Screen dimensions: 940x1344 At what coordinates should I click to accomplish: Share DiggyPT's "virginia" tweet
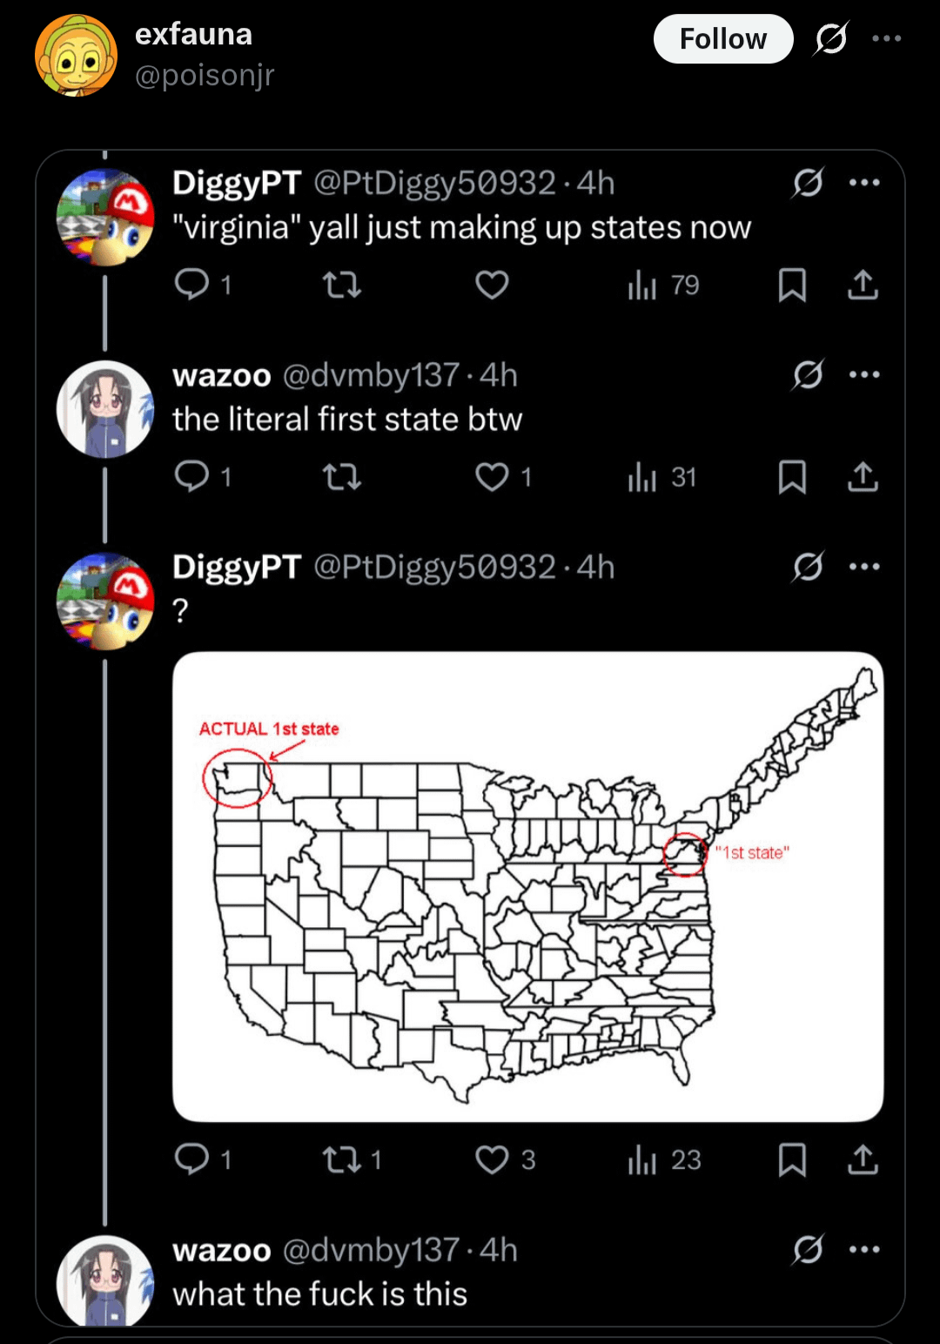point(863,285)
